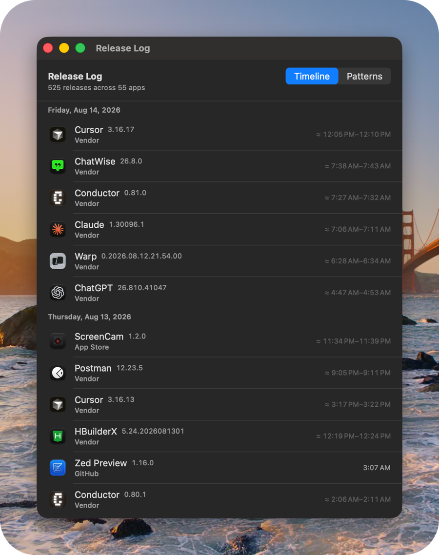Click HBuilderX version 5.24.2026081301
Image resolution: width=439 pixels, height=555 pixels.
(153, 431)
